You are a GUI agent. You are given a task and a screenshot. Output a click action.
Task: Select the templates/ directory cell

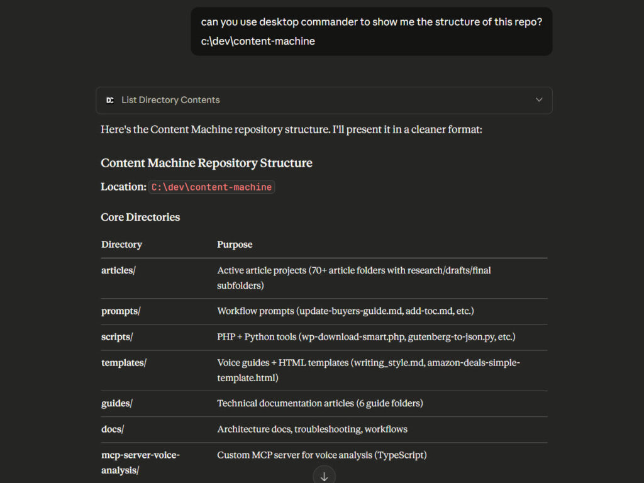click(x=124, y=363)
